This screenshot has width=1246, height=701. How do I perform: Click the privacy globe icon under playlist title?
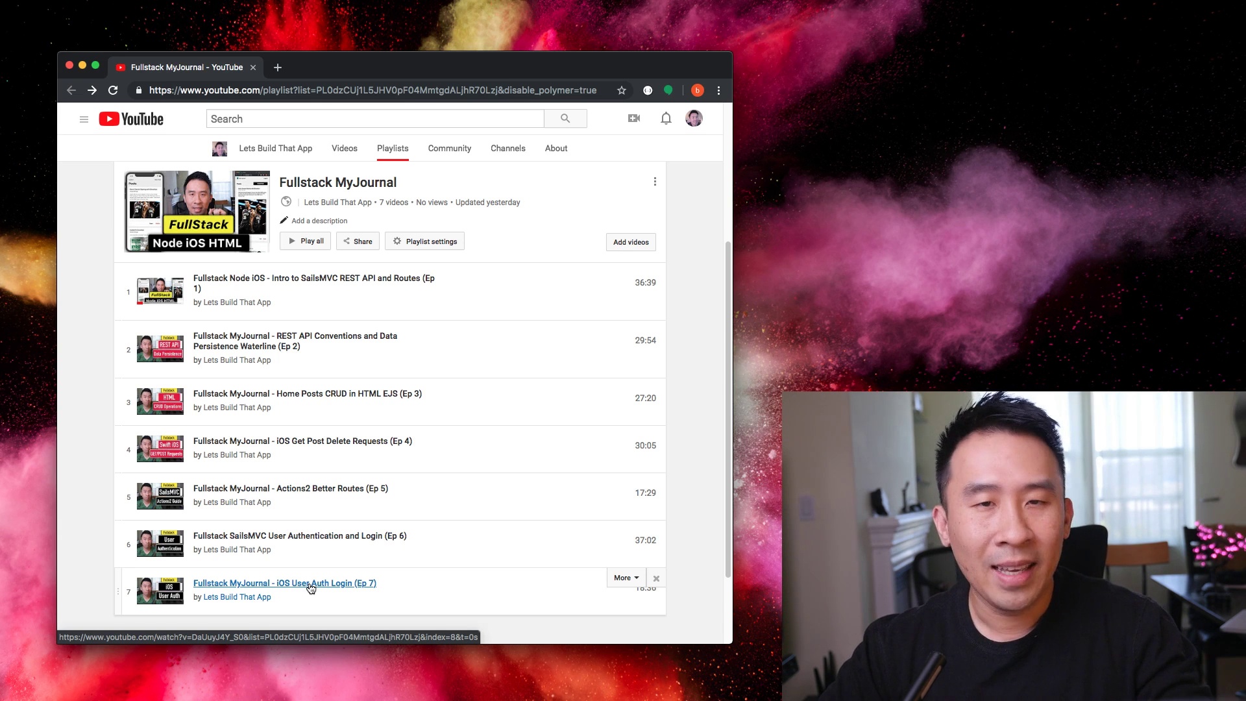[x=286, y=202]
